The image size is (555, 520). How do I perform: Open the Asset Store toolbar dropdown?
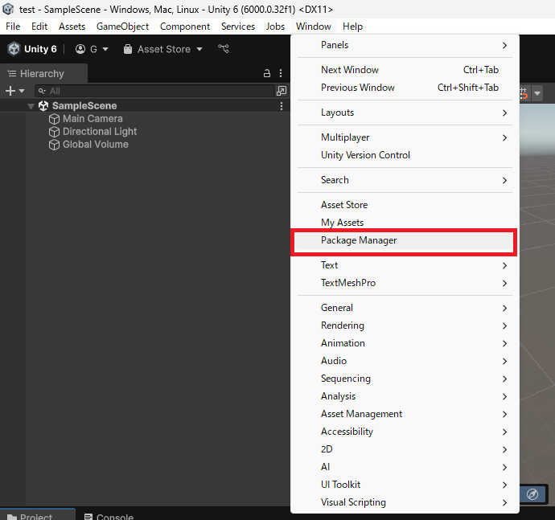pos(162,49)
